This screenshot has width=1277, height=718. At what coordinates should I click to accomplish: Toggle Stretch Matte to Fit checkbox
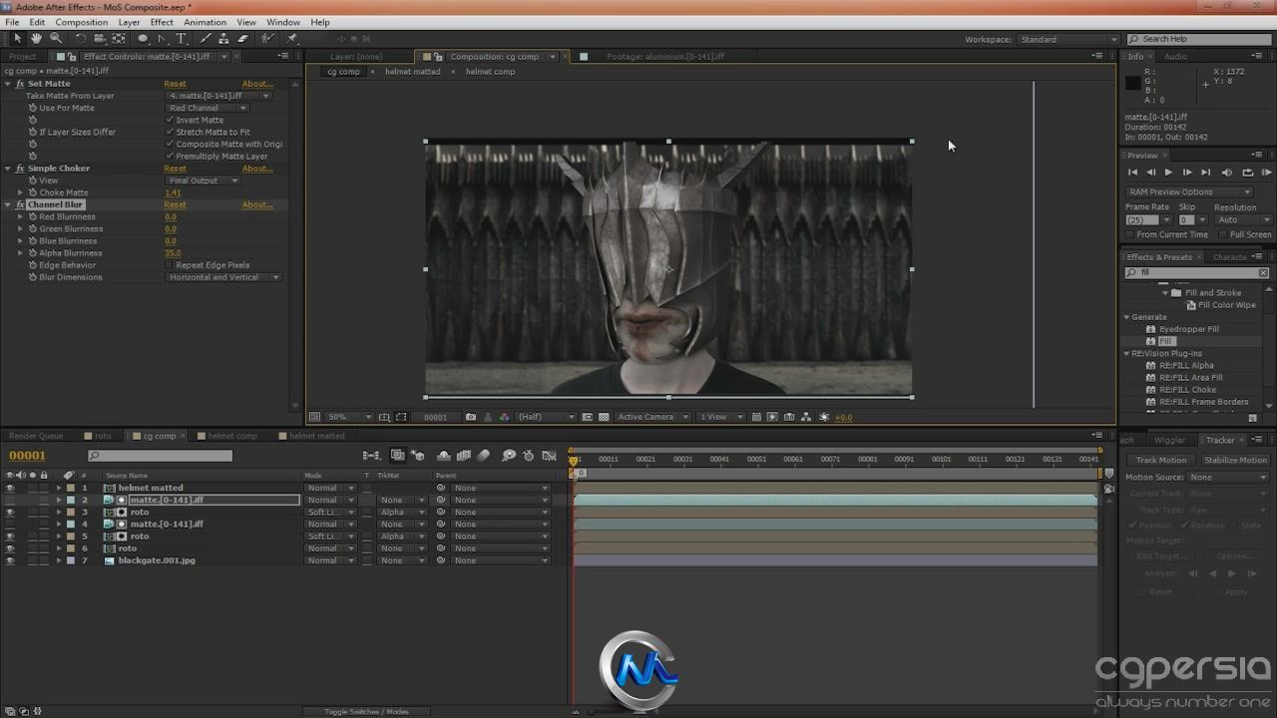pyautogui.click(x=169, y=132)
